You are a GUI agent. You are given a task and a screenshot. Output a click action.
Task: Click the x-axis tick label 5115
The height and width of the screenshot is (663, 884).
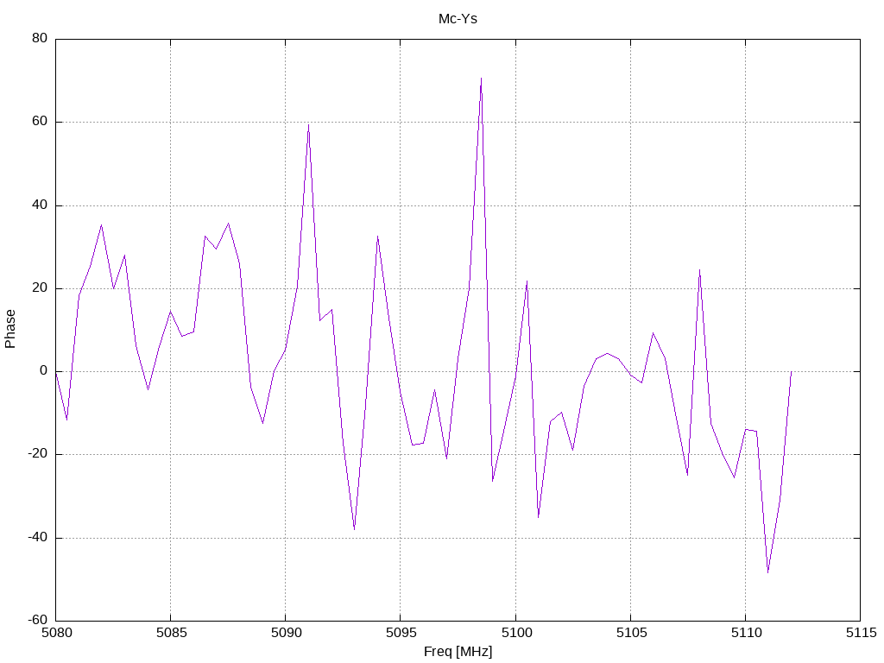point(862,633)
